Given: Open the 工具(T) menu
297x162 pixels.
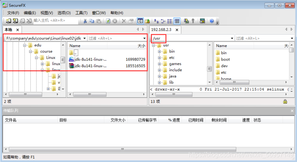Looking at the screenshot, I should [x=81, y=13].
